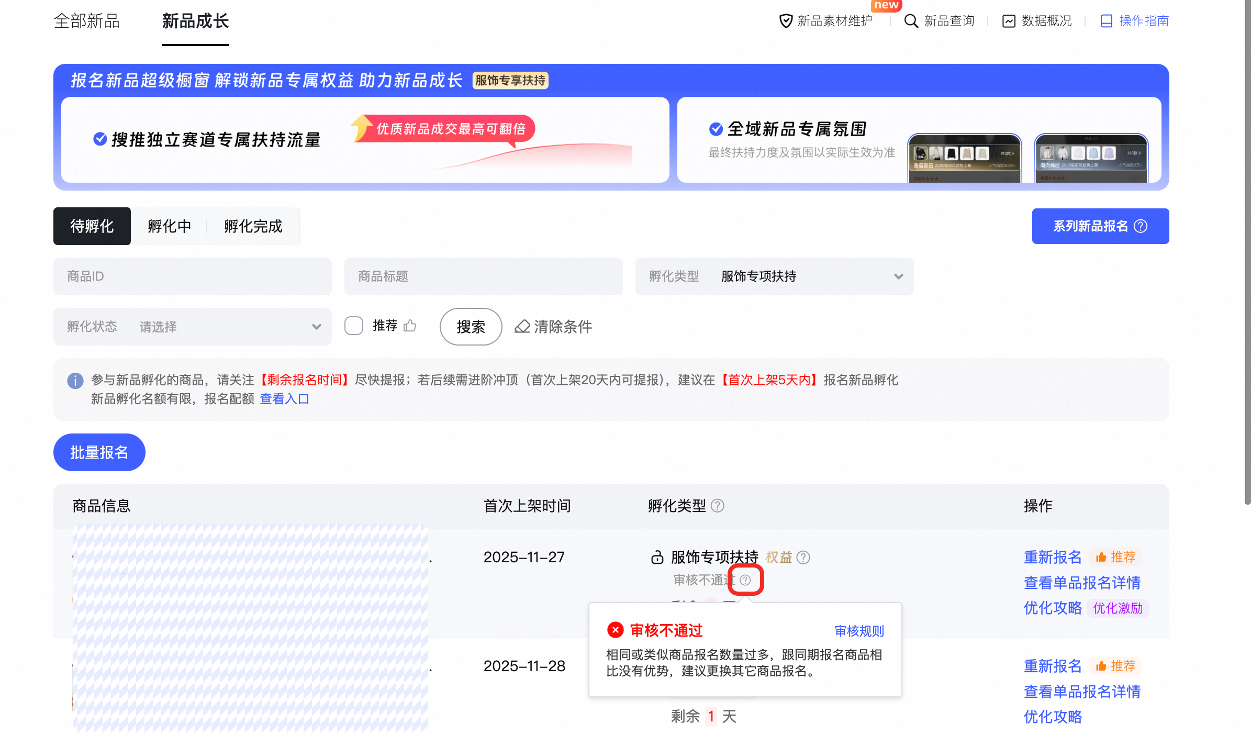The width and height of the screenshot is (1251, 734).
Task: Click 推荐 badge in 2025-11-27 row
Action: pos(1115,557)
